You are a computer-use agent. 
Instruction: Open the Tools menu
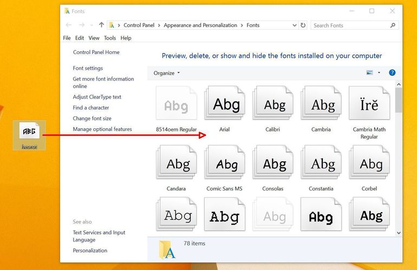[x=110, y=38]
